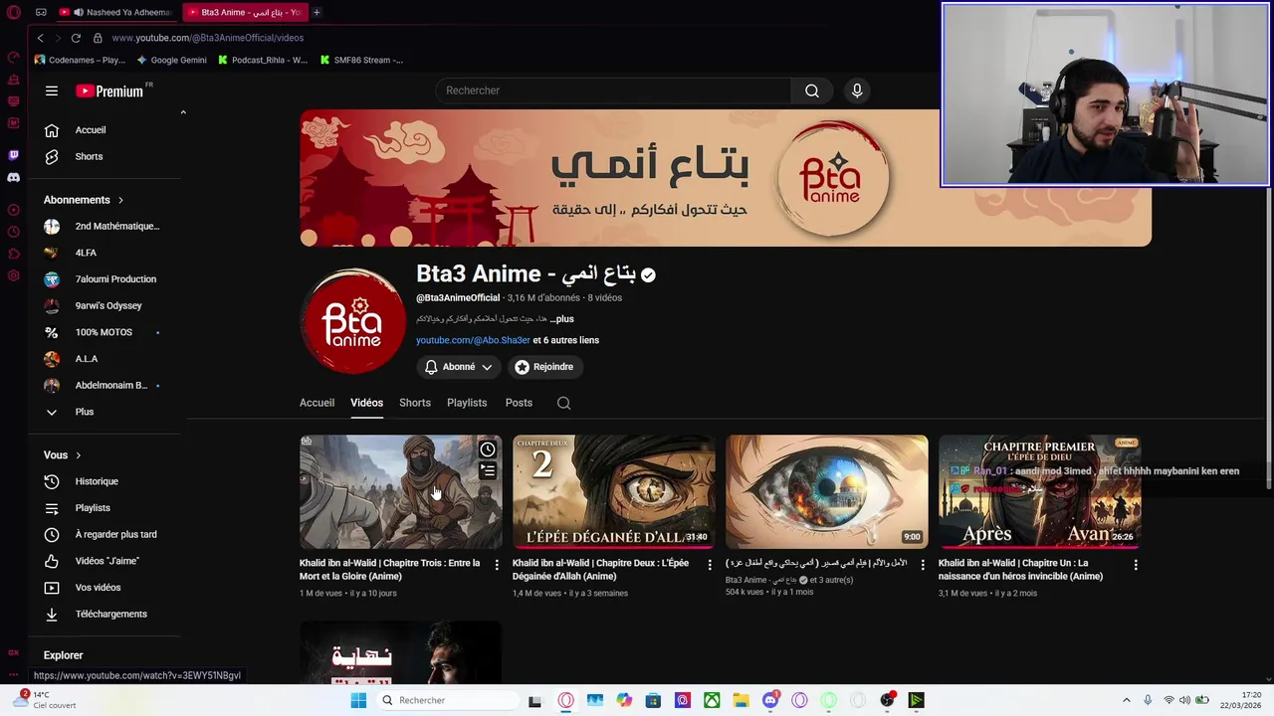Click the YouTube Rechercher search field
This screenshot has height=716, width=1274.
pos(613,90)
